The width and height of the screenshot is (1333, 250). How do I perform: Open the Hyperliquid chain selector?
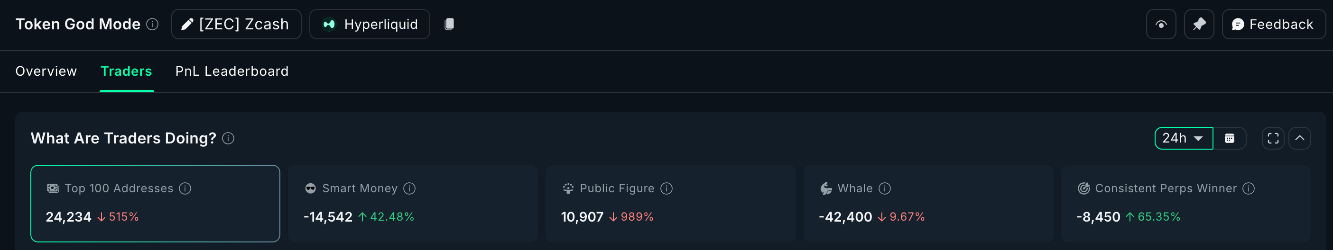(x=370, y=24)
